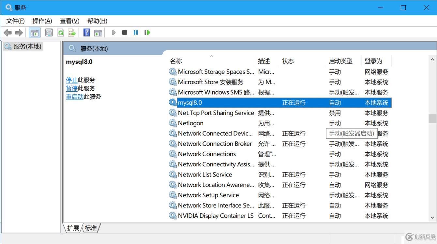Toggle the show/hide action pane icon
Screen dimensions: 437x244
pyautogui.click(x=98, y=33)
